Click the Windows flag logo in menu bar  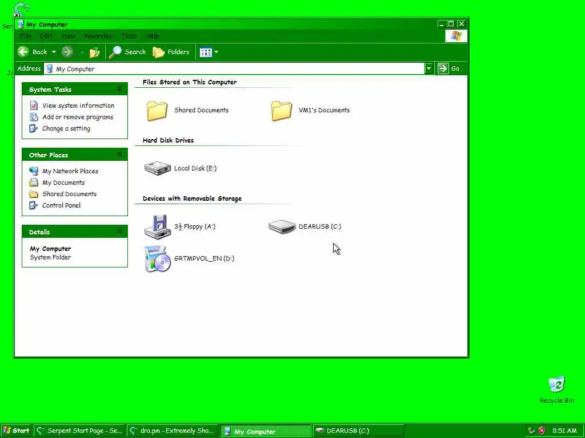coord(456,36)
